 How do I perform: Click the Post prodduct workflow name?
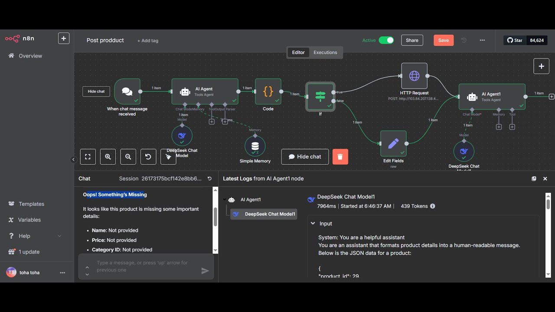click(x=105, y=40)
